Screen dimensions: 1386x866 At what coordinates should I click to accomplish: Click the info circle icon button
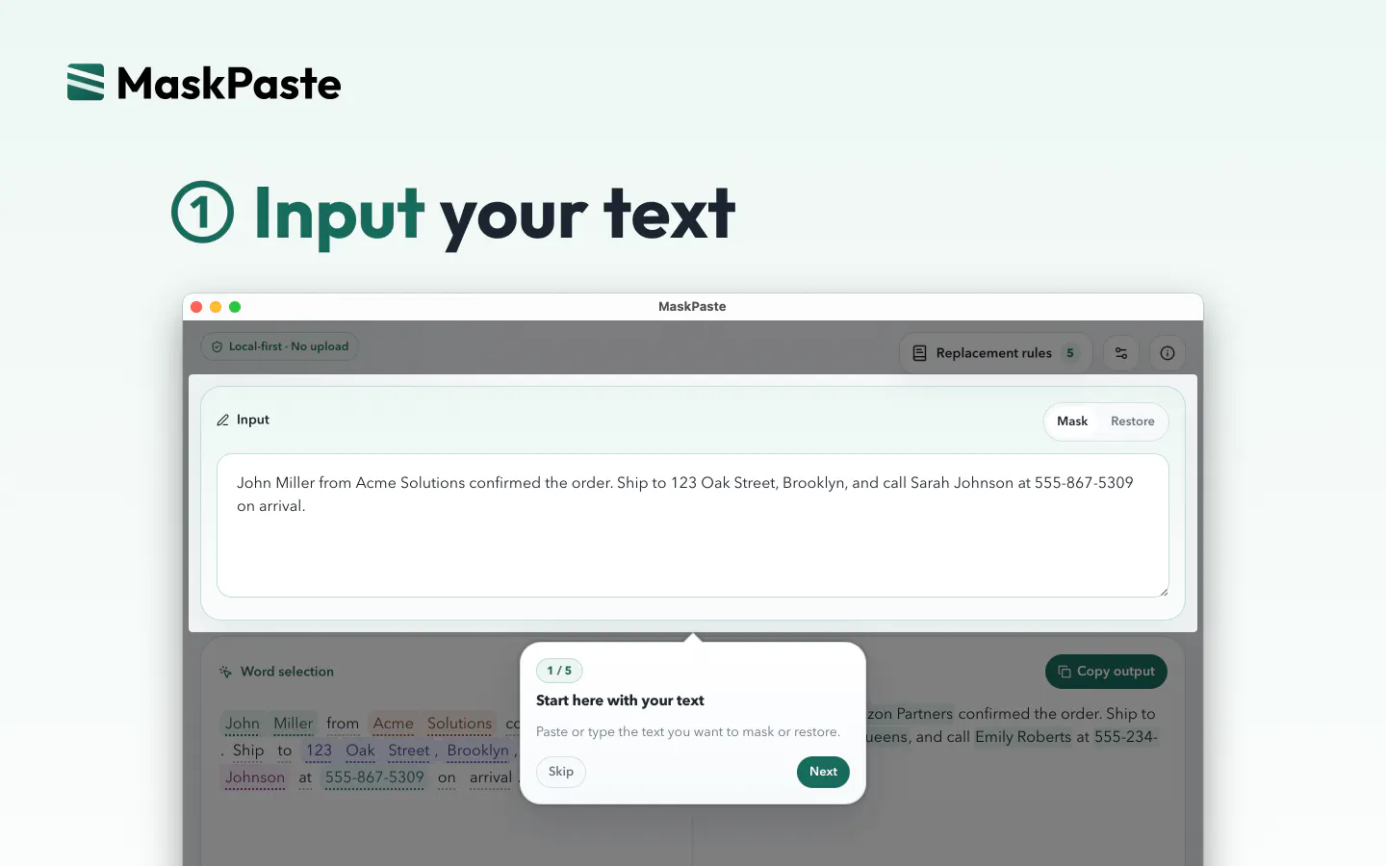tap(1168, 353)
